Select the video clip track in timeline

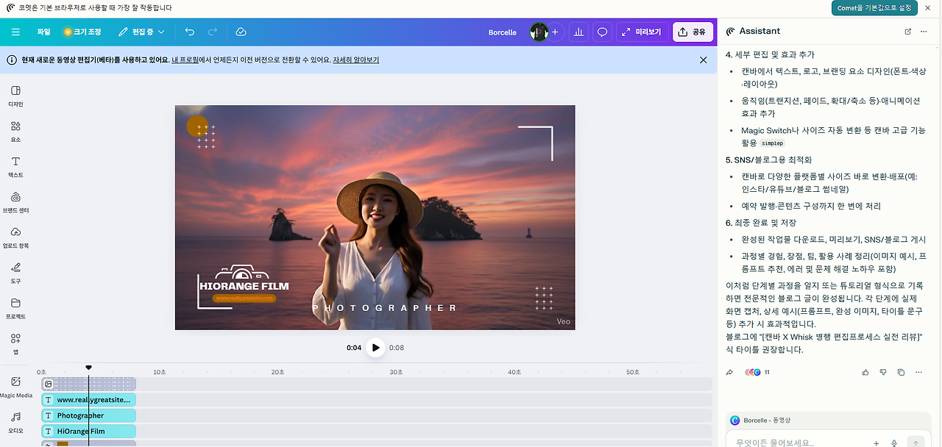[x=88, y=384]
